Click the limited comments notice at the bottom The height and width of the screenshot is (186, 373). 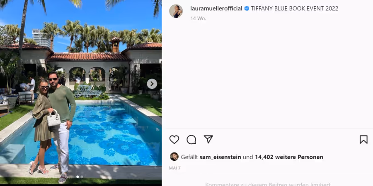tap(268, 184)
